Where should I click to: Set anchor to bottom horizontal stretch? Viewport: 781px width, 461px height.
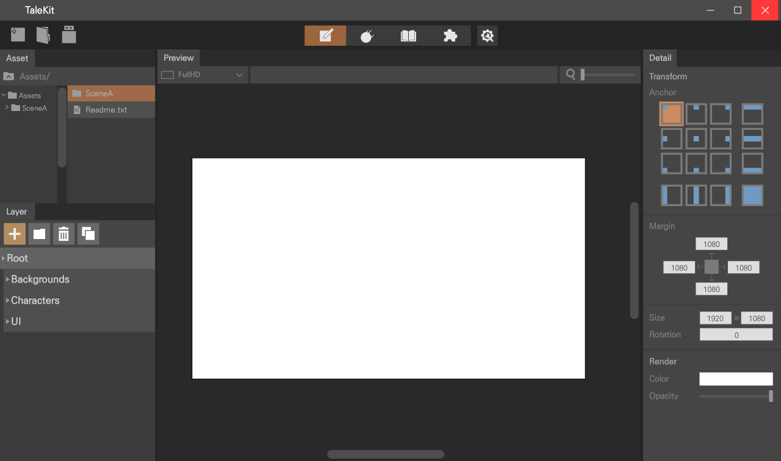tap(752, 163)
